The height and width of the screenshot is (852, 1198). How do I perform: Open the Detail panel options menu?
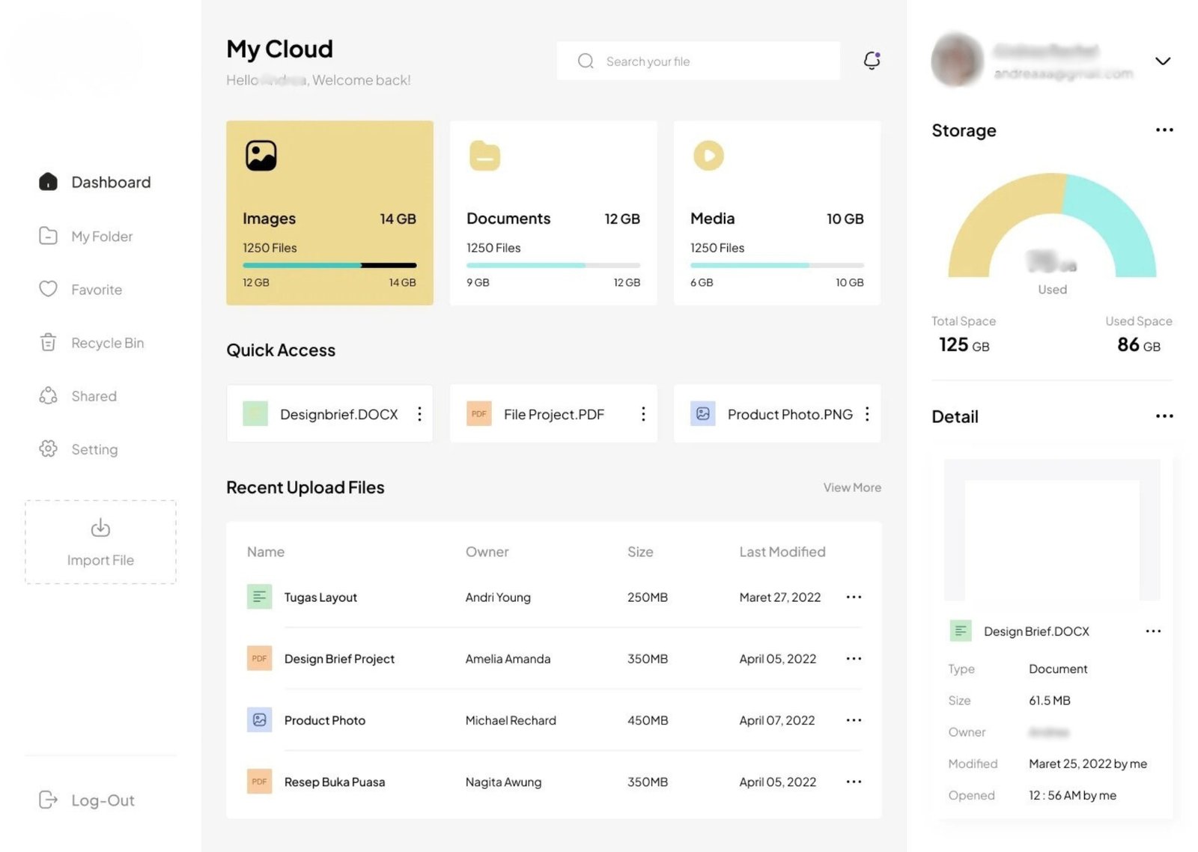coord(1164,416)
